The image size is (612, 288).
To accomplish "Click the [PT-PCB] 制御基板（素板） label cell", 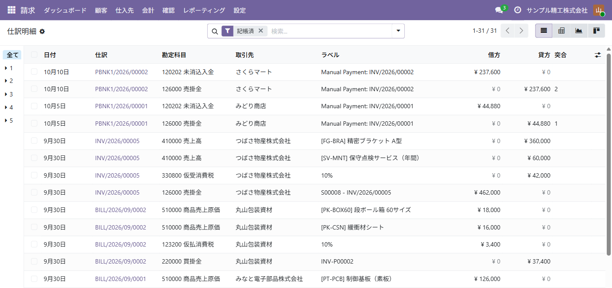I will tap(357, 279).
